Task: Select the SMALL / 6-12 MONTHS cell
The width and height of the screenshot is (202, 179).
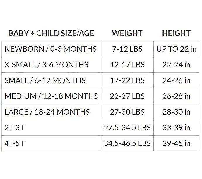Action: tap(45, 80)
